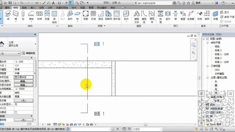Click the work plane Set (设置) tool
This screenshot has width=235, height=132.
point(216,15)
